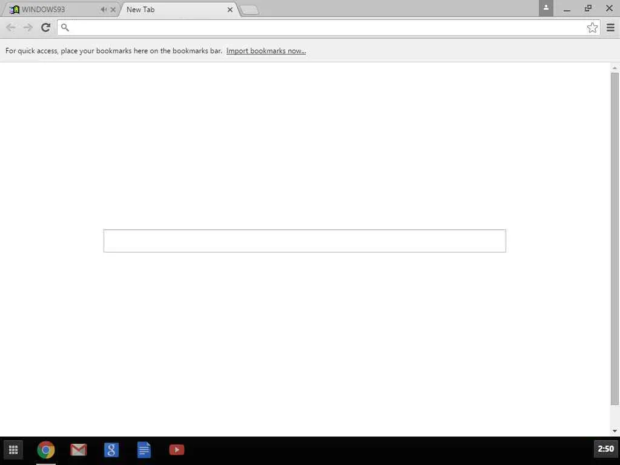The width and height of the screenshot is (620, 465).
Task: Close the Chrome window
Action: 609,8
